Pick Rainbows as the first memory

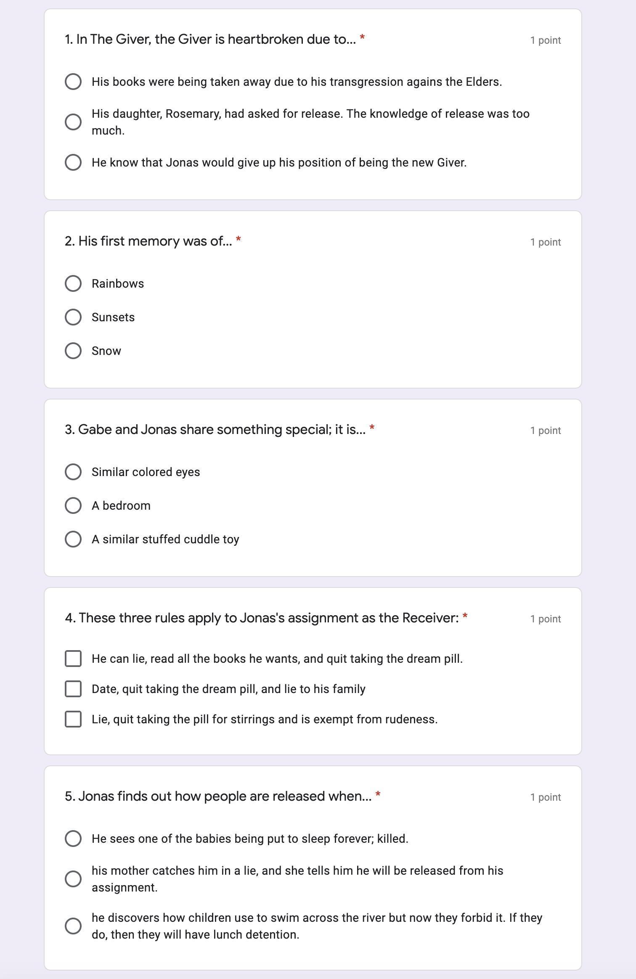[73, 283]
